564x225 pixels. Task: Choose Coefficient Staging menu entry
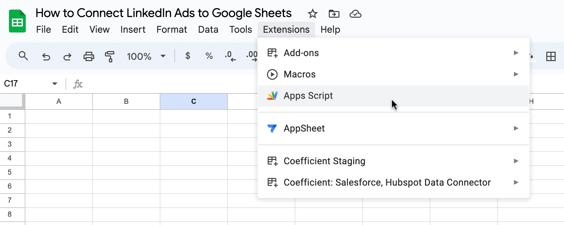(394, 161)
